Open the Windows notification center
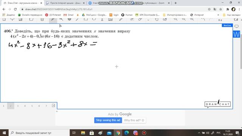 tap(237, 133)
